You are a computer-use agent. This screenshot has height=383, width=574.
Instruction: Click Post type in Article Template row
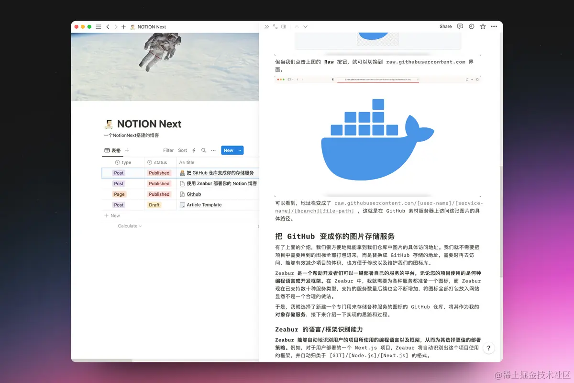(119, 205)
